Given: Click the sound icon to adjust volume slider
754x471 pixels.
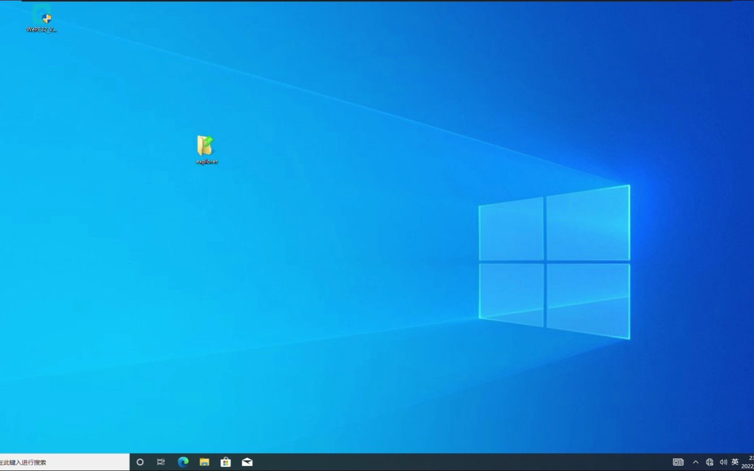Looking at the screenshot, I should pos(723,462).
